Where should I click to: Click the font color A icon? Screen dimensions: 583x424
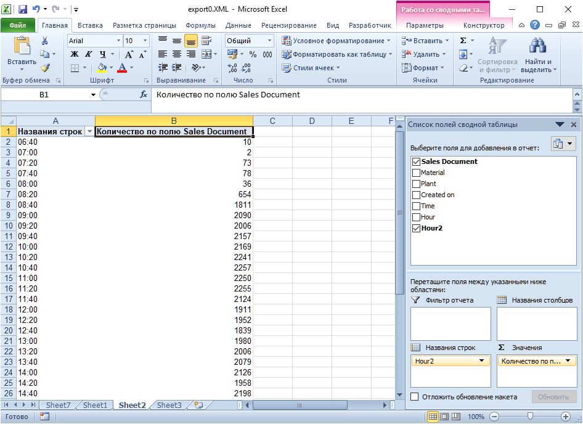click(x=122, y=68)
